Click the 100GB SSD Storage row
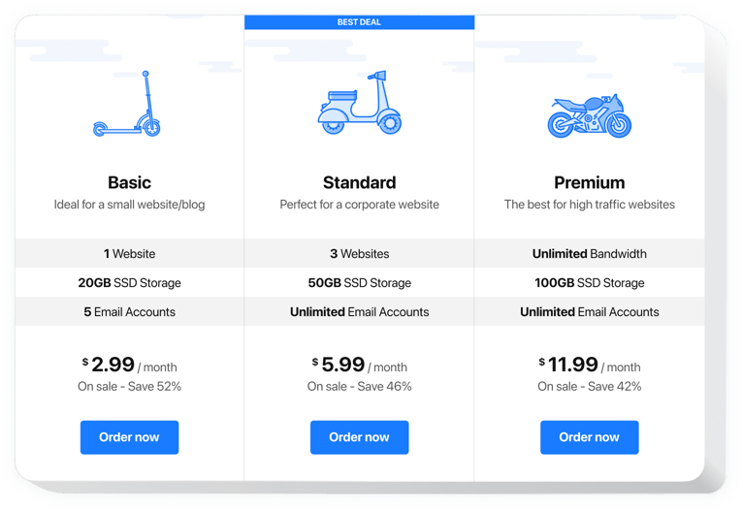The width and height of the screenshot is (743, 510). coord(589,283)
